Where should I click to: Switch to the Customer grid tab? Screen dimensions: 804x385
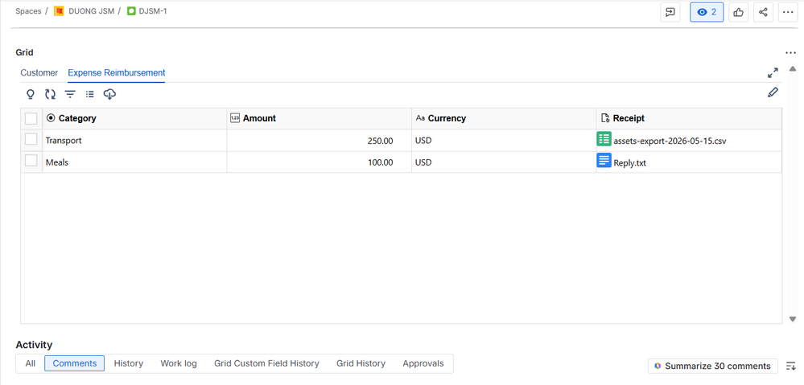(x=39, y=72)
